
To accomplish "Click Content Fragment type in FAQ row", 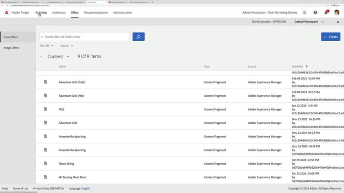I will 215,110.
